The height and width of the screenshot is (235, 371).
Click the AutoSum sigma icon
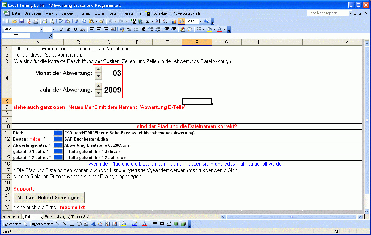(x=147, y=21)
